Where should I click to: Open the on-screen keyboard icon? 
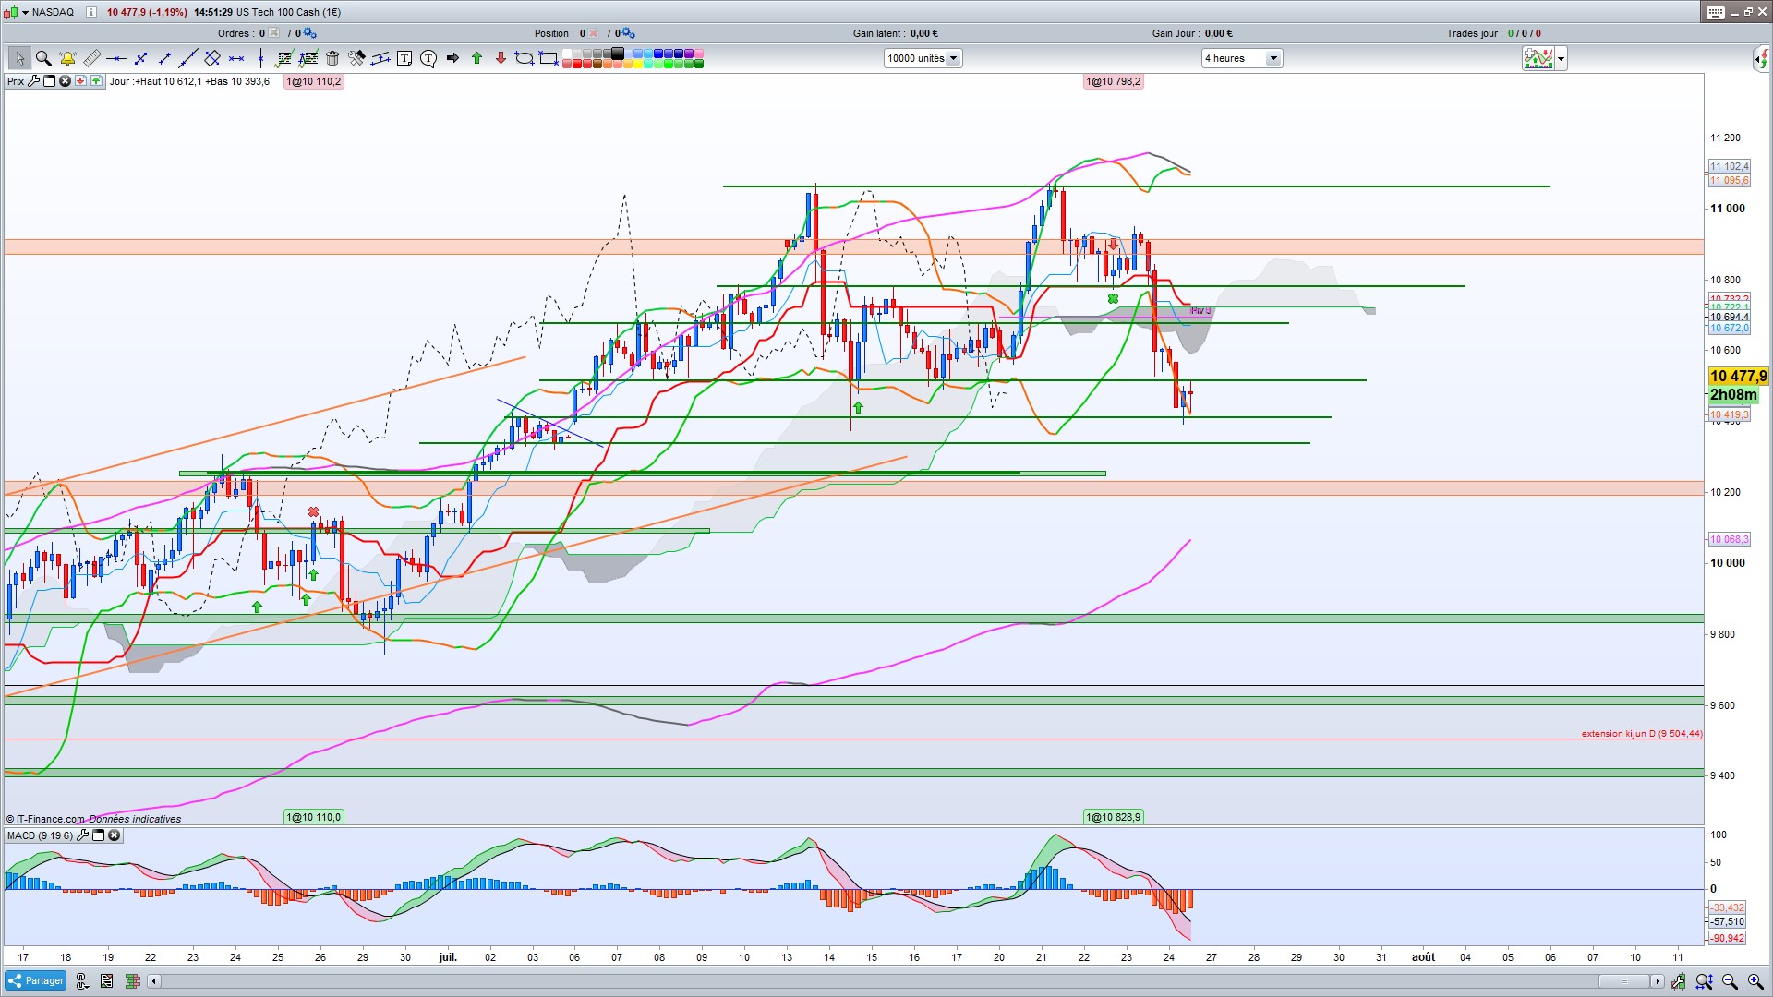[1715, 12]
